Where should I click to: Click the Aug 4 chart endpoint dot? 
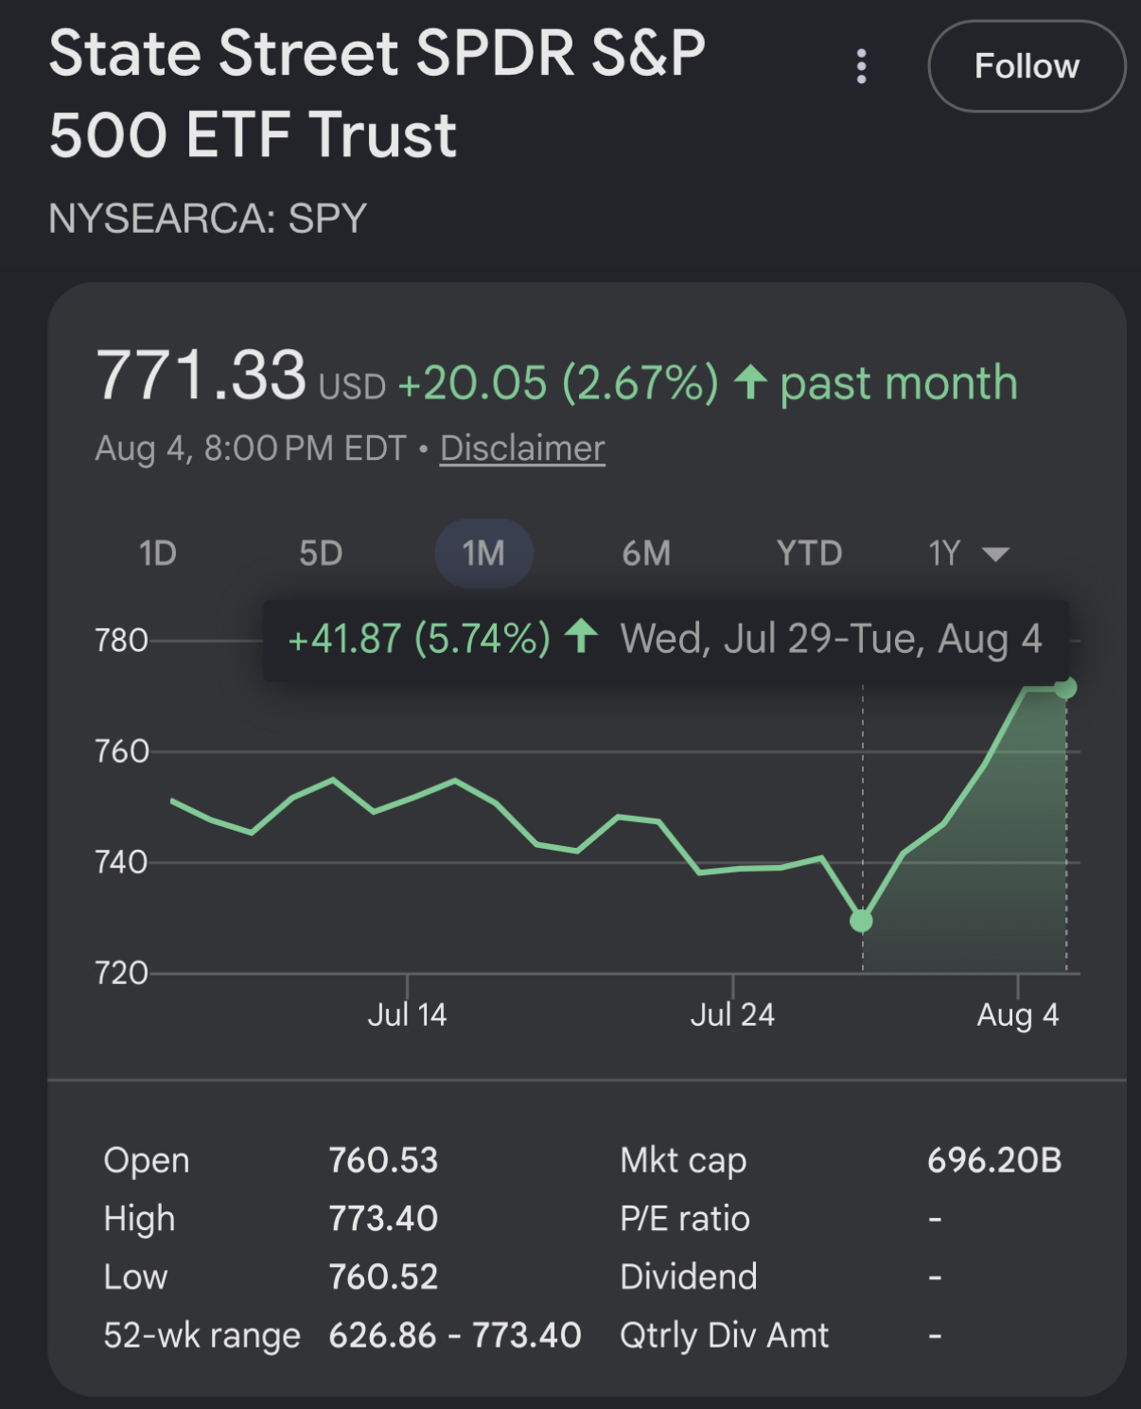pyautogui.click(x=1065, y=688)
